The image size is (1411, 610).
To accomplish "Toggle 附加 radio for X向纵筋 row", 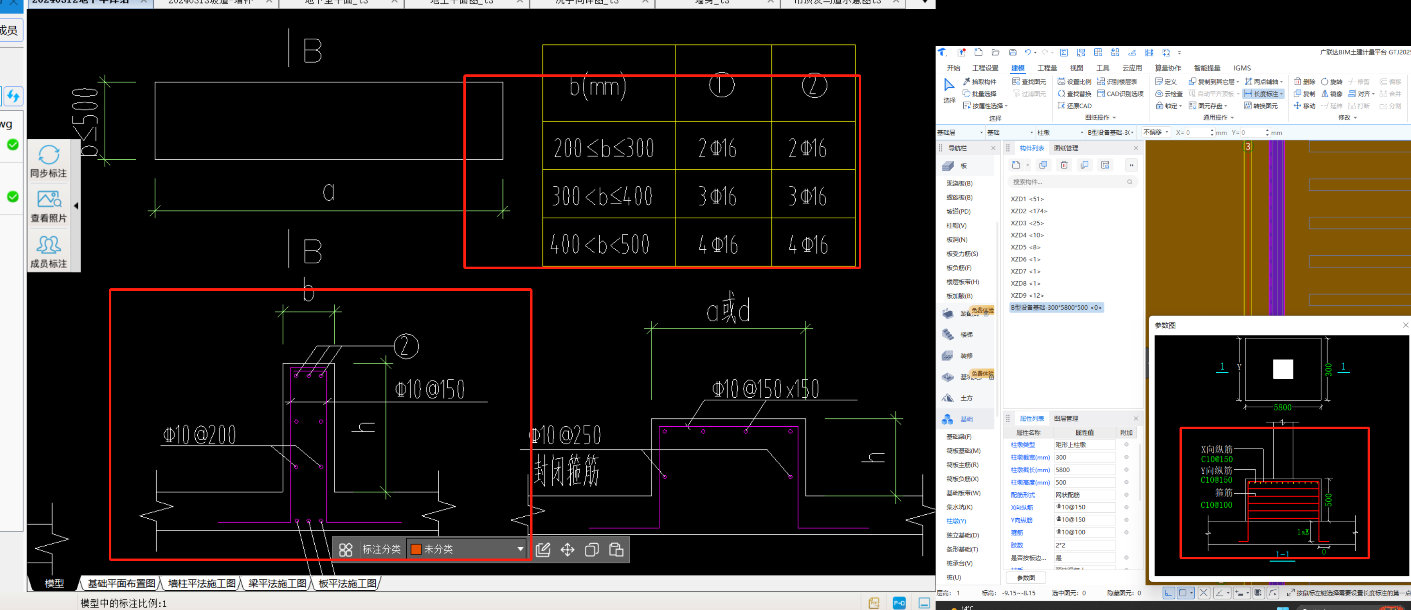I will pyautogui.click(x=1126, y=507).
